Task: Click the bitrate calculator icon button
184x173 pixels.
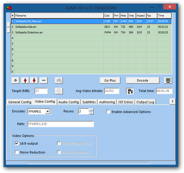Action: (x=130, y=91)
